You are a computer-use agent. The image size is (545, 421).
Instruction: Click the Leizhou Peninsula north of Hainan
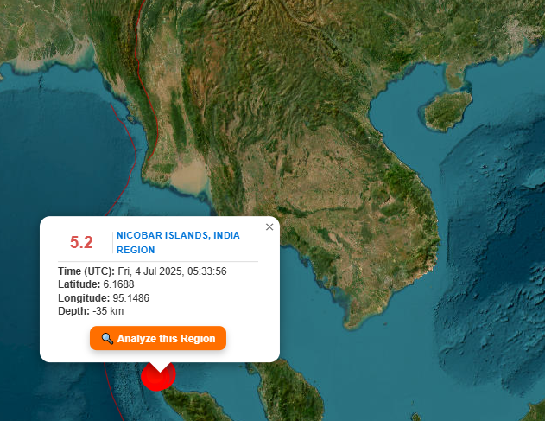coord(455,77)
